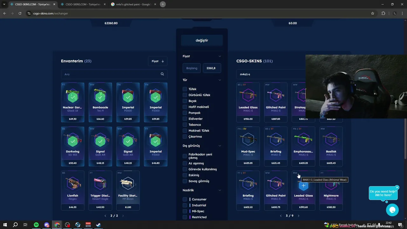Tick the Eskimiş checkbox

point(185,175)
